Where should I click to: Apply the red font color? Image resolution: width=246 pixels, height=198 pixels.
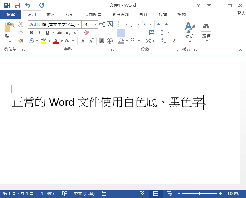tap(56, 41)
